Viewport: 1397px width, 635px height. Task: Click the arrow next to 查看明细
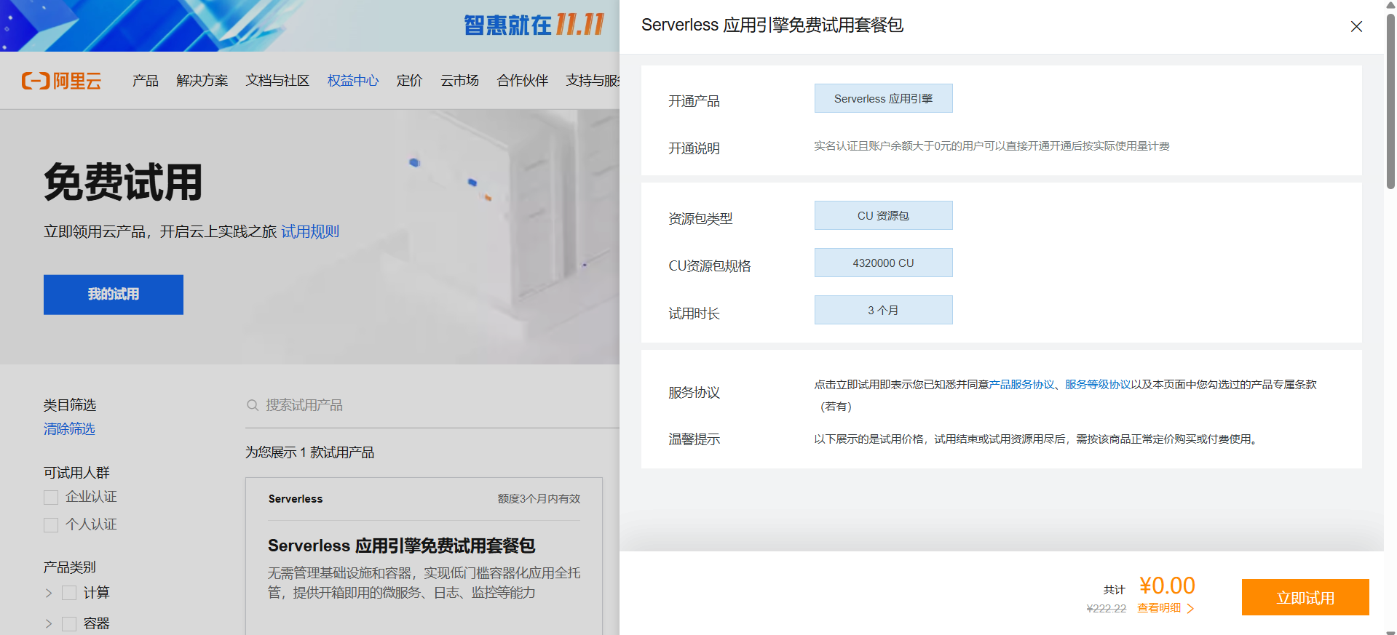pyautogui.click(x=1190, y=608)
